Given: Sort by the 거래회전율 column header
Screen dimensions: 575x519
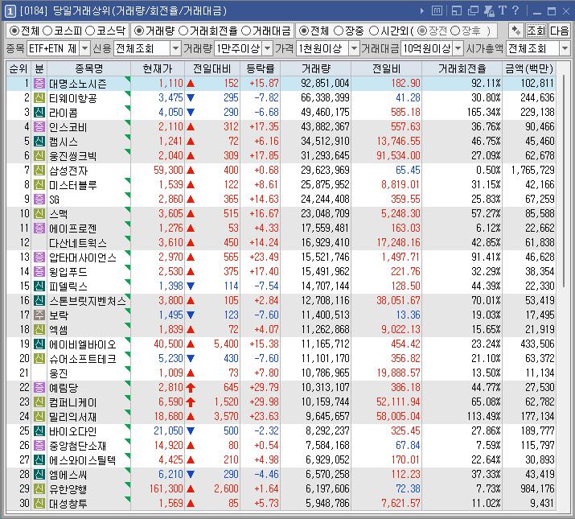Looking at the screenshot, I should 462,68.
